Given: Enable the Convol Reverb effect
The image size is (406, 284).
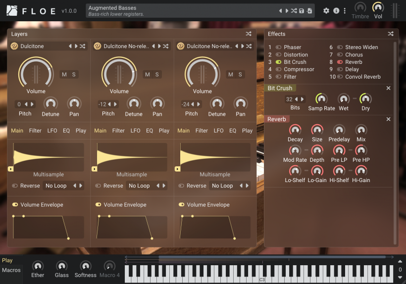Looking at the screenshot, I should [x=340, y=77].
